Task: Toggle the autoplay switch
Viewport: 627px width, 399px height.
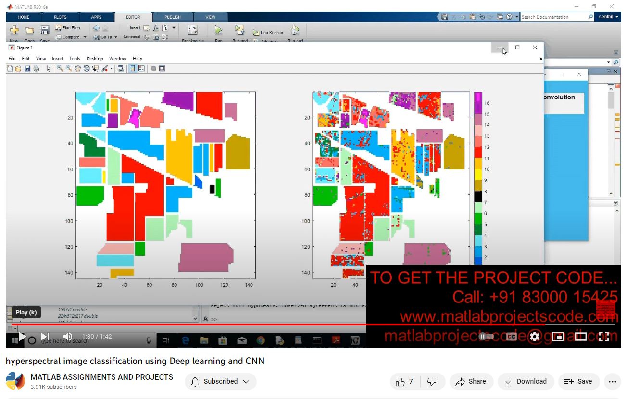Action: point(486,337)
